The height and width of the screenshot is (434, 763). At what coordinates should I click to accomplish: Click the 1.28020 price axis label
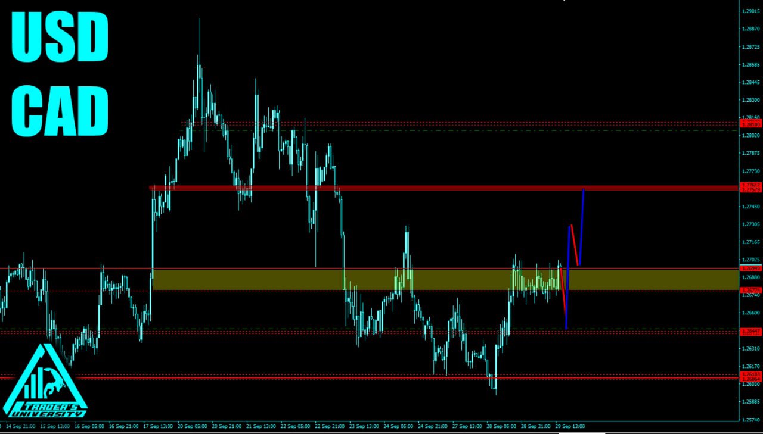click(x=751, y=136)
